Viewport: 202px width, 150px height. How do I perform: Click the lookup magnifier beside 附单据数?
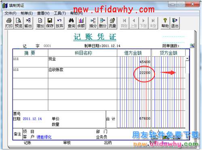(192, 46)
